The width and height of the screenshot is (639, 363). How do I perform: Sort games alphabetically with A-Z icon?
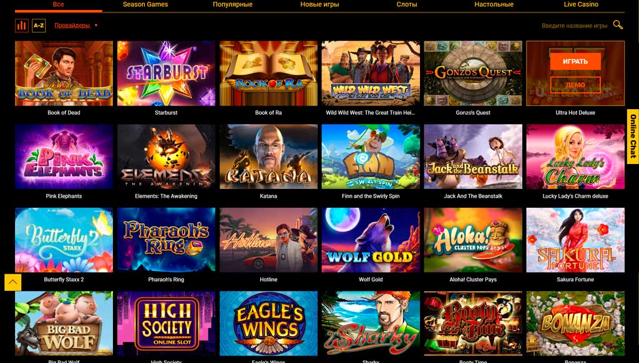tap(39, 26)
